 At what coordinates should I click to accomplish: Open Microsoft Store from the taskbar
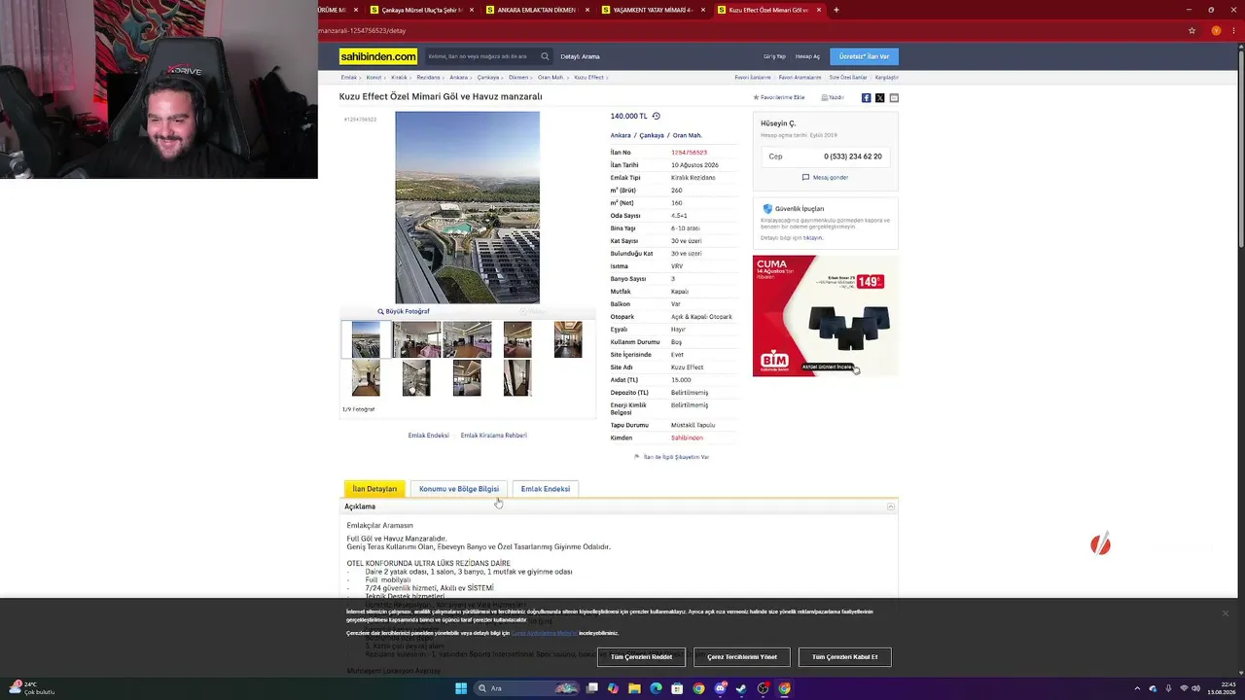[677, 688]
